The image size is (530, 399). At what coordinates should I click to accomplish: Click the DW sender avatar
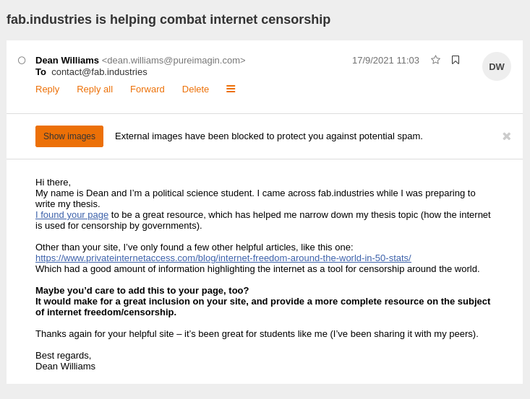[496, 66]
